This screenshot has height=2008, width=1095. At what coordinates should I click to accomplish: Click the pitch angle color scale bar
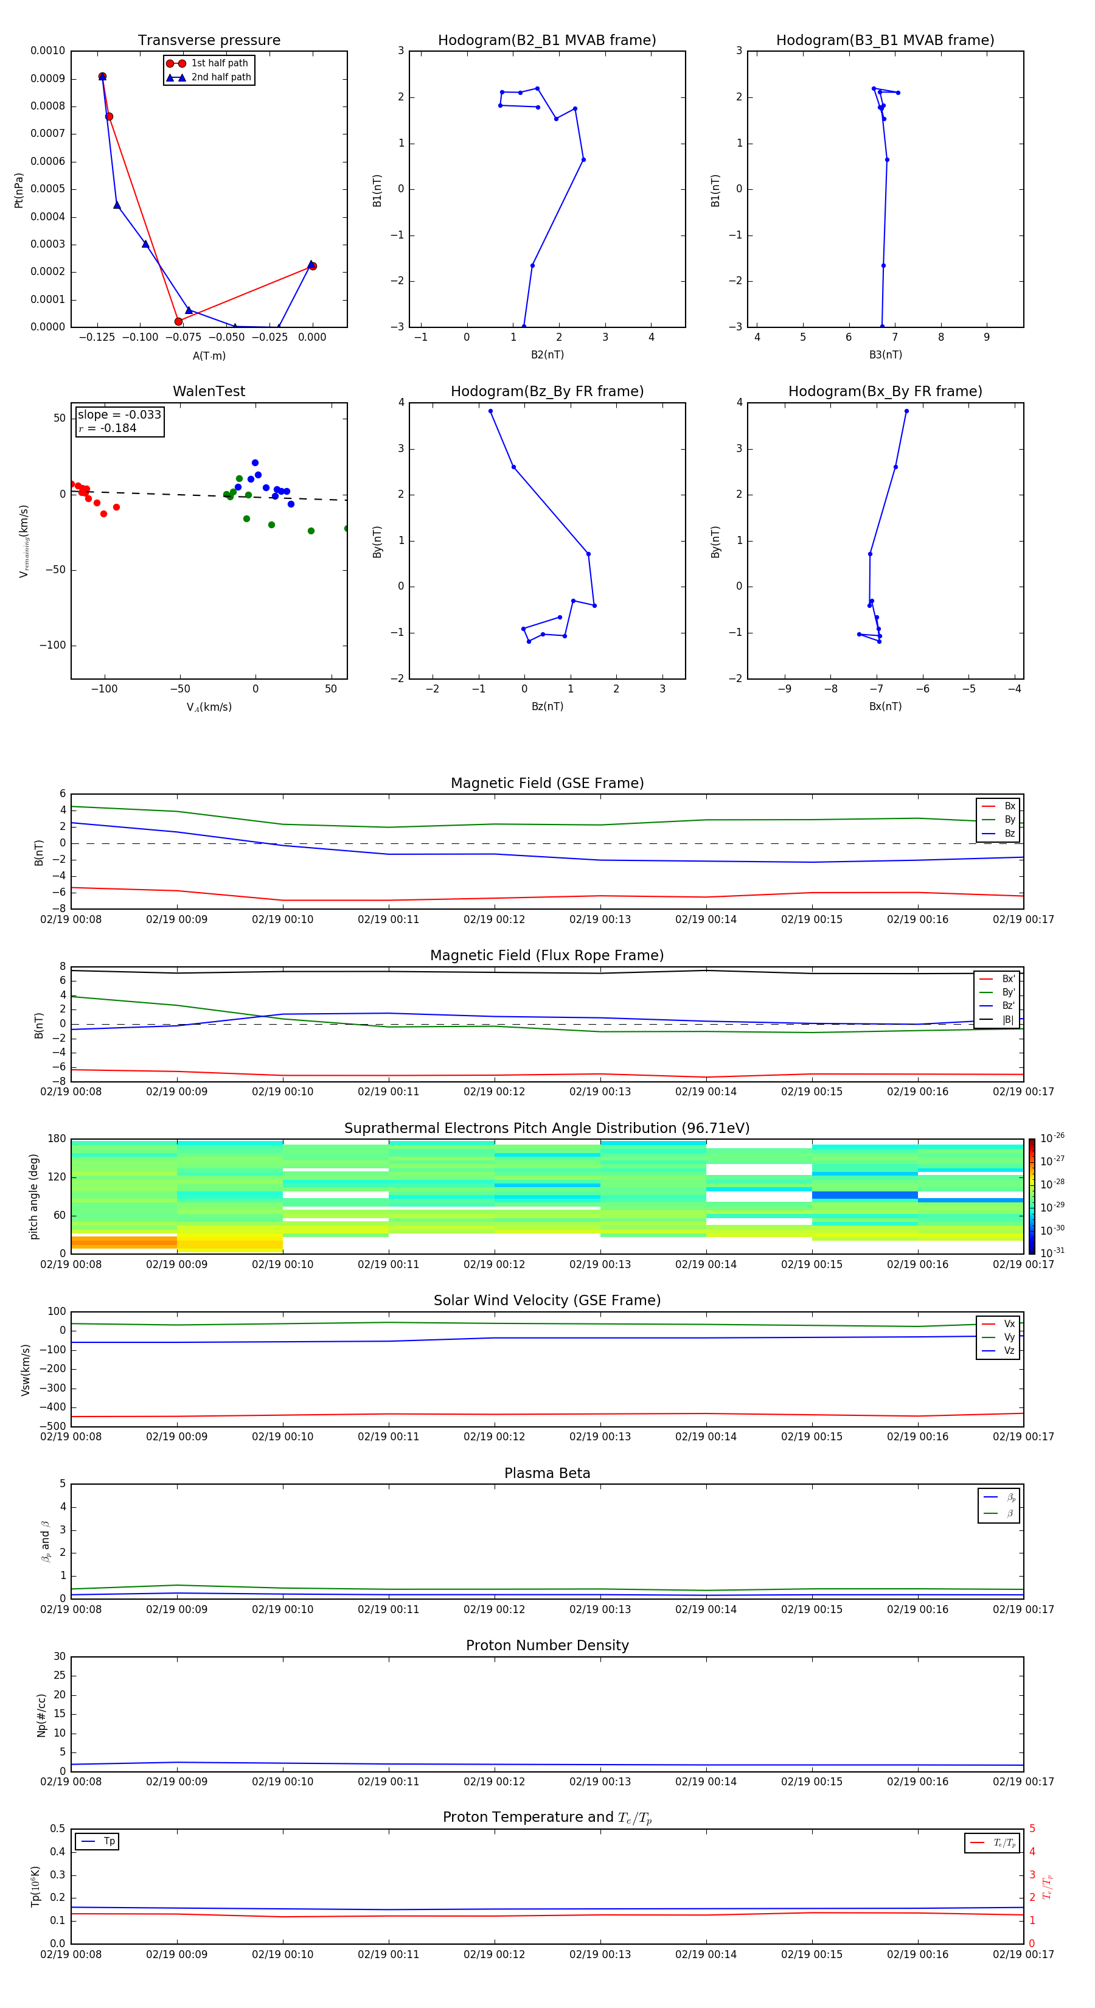pos(1032,1196)
